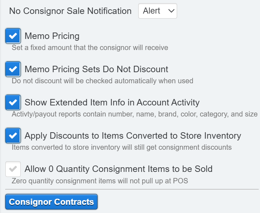
Task: Click Allow 0 Quantity Consignment Items label
Action: [x=118, y=169]
